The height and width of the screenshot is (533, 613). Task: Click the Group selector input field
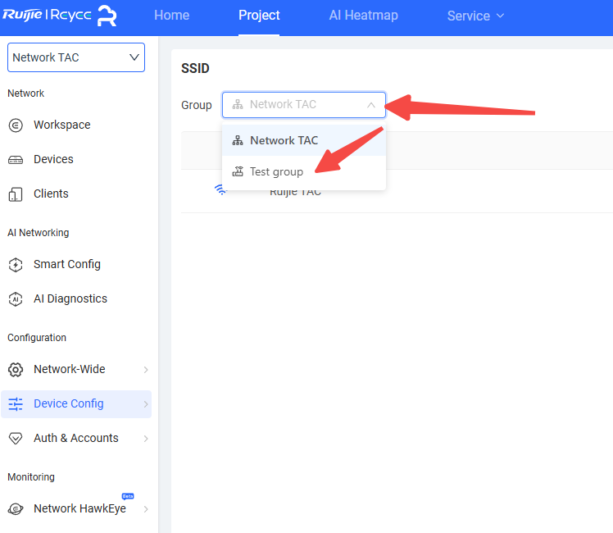[x=304, y=105]
